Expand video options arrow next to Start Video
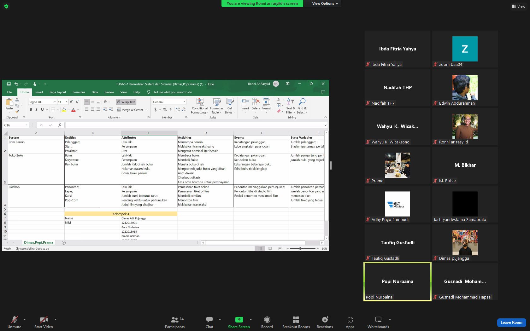The height and width of the screenshot is (331, 530). [x=56, y=320]
